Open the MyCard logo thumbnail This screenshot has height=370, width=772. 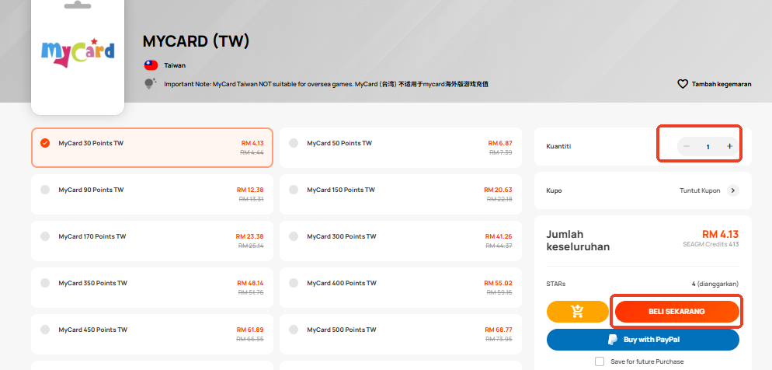pos(78,54)
